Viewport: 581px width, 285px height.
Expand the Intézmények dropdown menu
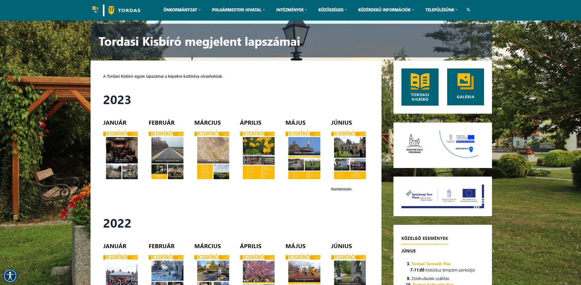292,10
